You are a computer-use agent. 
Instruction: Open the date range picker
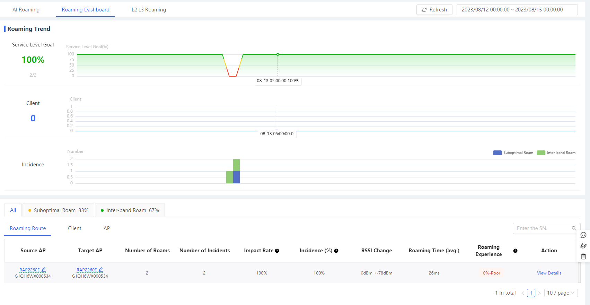517,10
